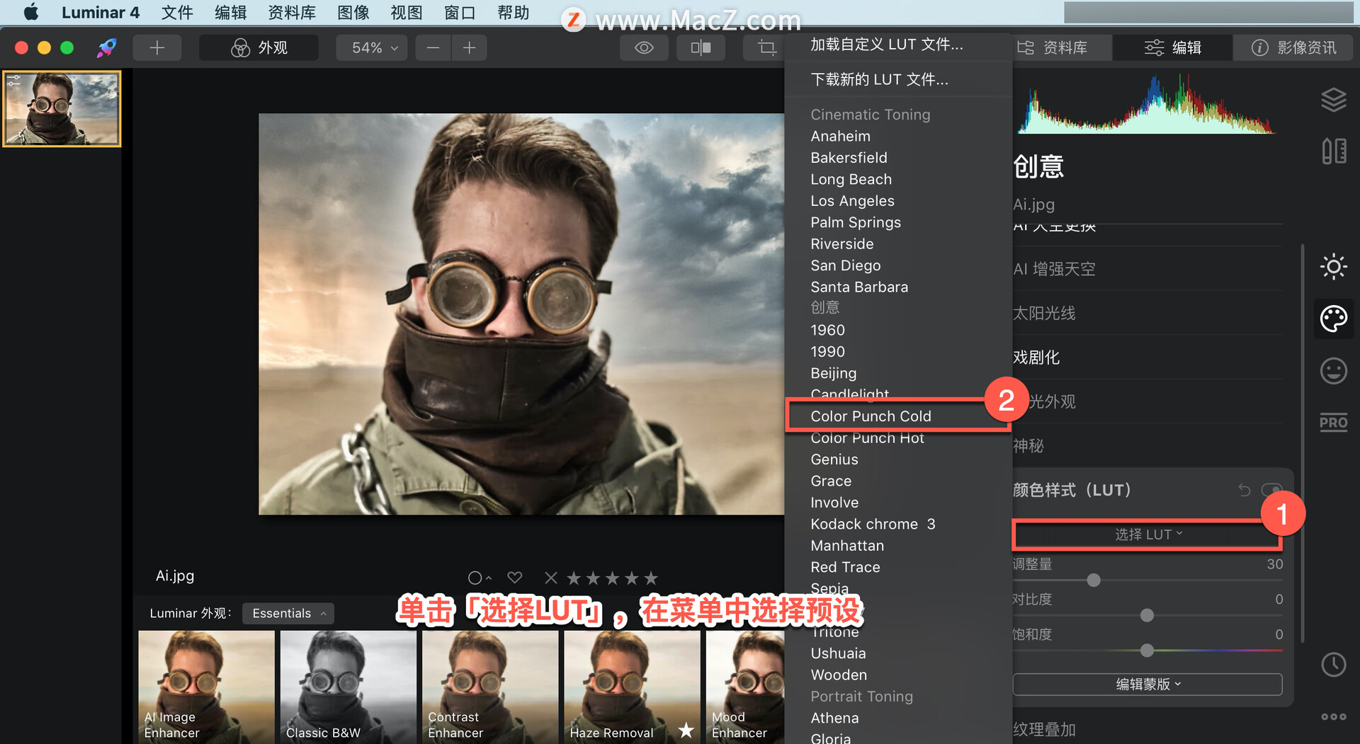Image resolution: width=1360 pixels, height=744 pixels.
Task: Adjust the 饱和度 saturation slider
Action: [1147, 650]
